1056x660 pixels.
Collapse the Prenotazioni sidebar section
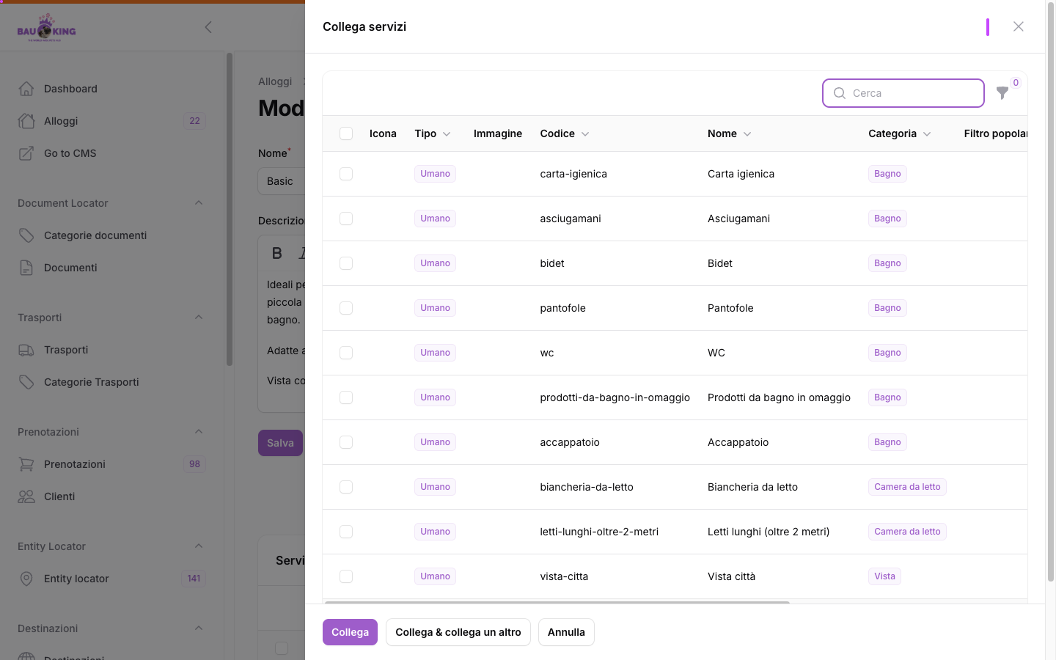tap(199, 432)
